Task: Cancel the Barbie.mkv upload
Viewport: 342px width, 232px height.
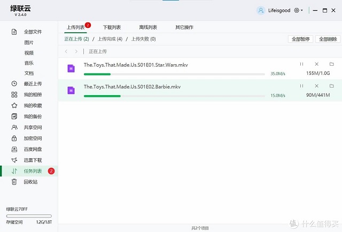Action: [x=317, y=86]
